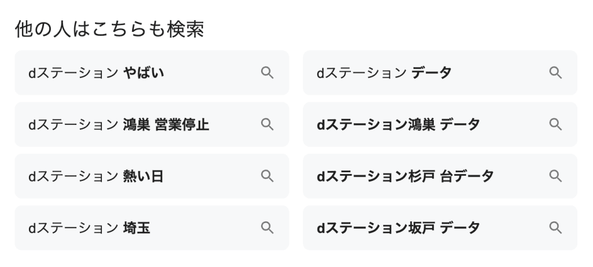The width and height of the screenshot is (593, 267).
Task: Open related search 'dステーション やばい'
Action: [x=96, y=73]
